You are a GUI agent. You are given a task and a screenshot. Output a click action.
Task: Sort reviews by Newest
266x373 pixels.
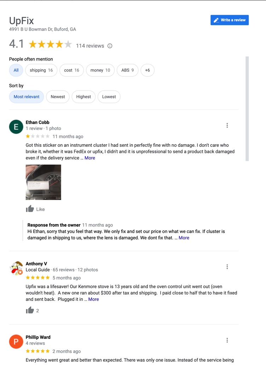(58, 97)
